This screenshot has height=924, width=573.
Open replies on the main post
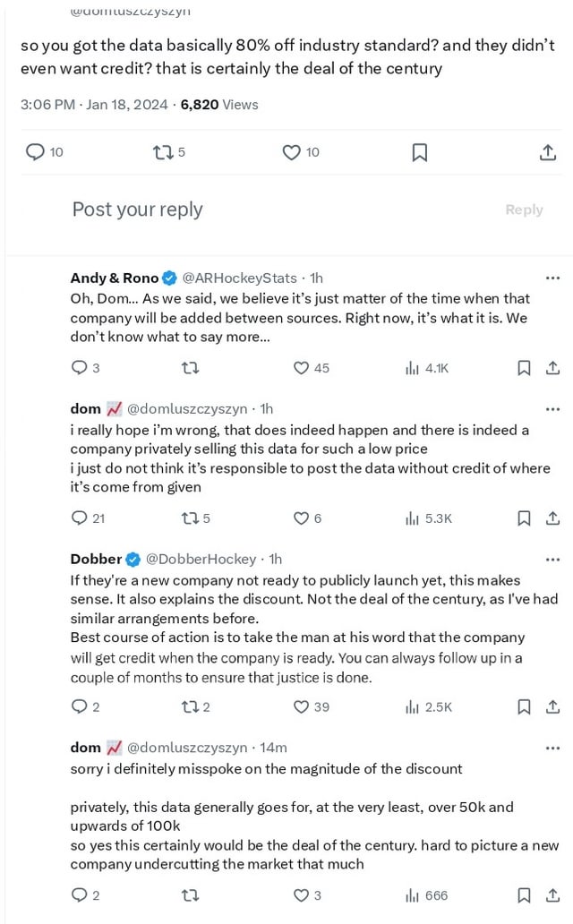[36, 152]
